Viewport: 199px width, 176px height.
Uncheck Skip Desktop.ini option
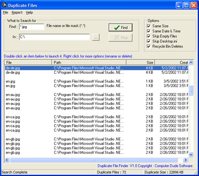click(x=148, y=41)
